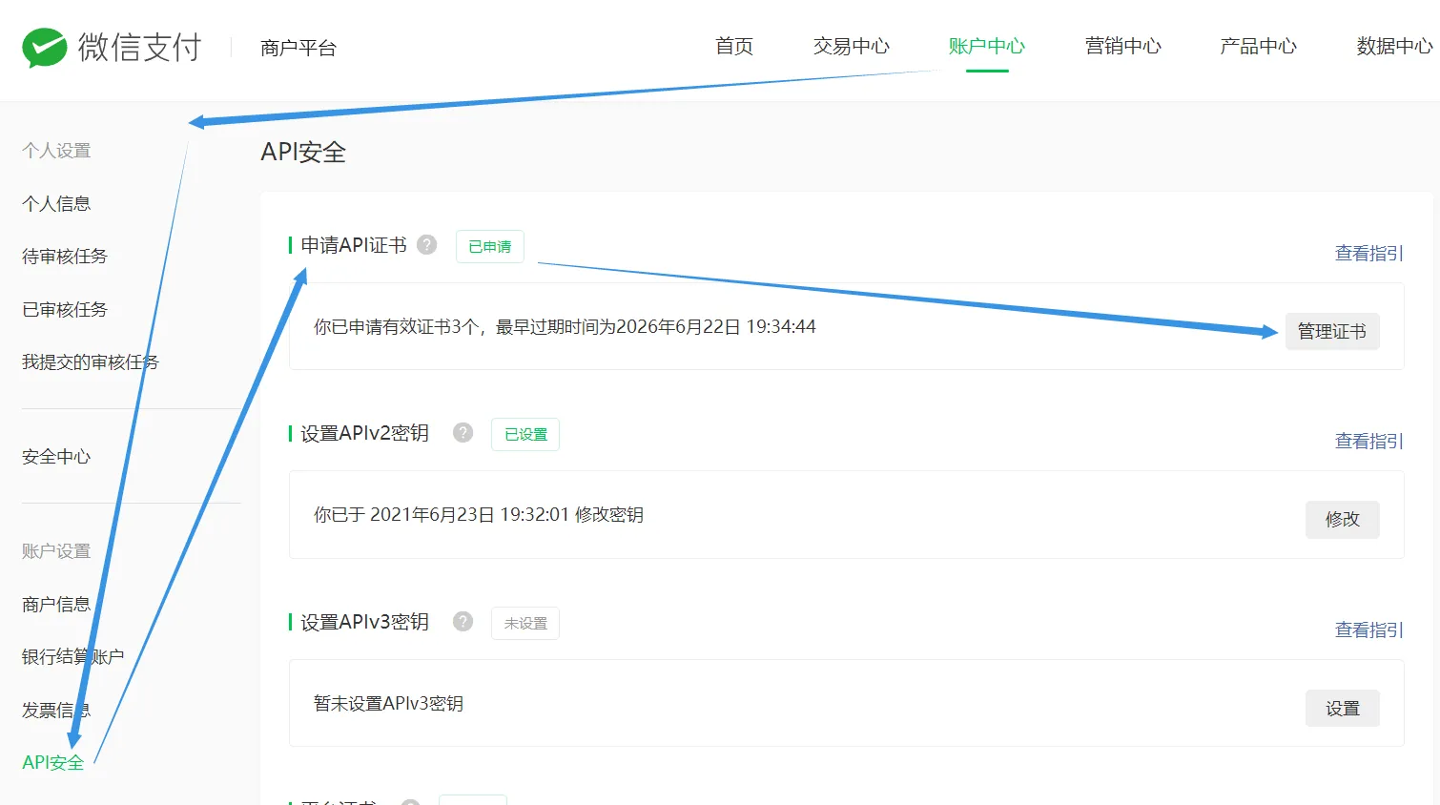Click the 管理证书 button
Screen dimensions: 1440x805
[x=1331, y=331]
